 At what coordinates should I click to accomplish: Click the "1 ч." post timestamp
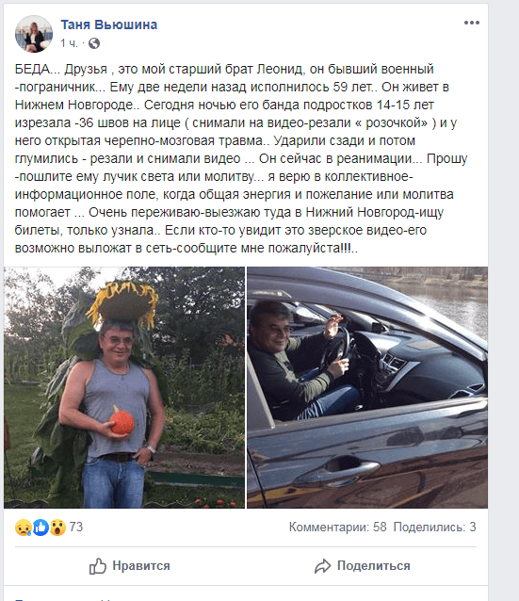point(69,43)
